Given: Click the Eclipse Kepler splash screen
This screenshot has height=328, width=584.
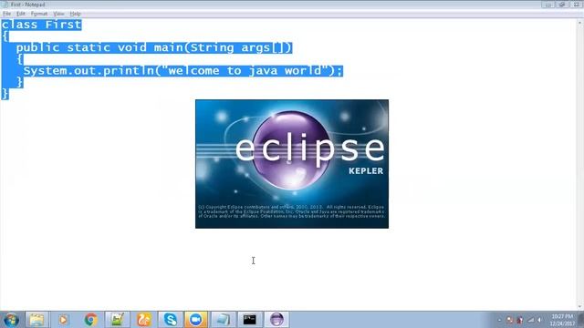Looking at the screenshot, I should tap(292, 164).
